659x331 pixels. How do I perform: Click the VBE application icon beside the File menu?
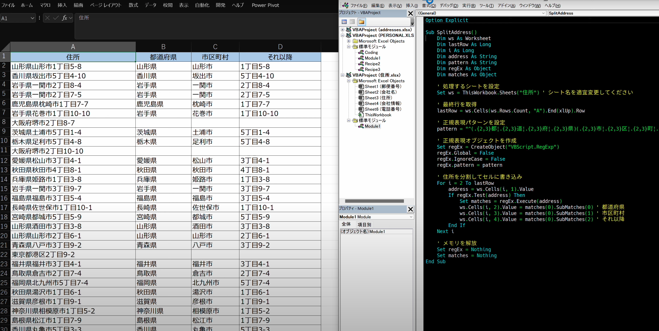pyautogui.click(x=345, y=5)
